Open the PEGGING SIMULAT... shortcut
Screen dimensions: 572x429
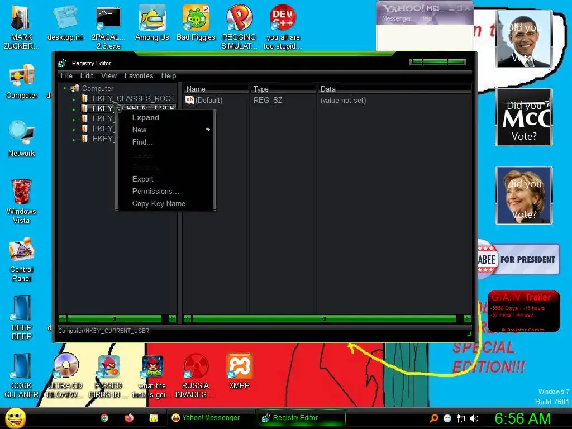tap(239, 26)
